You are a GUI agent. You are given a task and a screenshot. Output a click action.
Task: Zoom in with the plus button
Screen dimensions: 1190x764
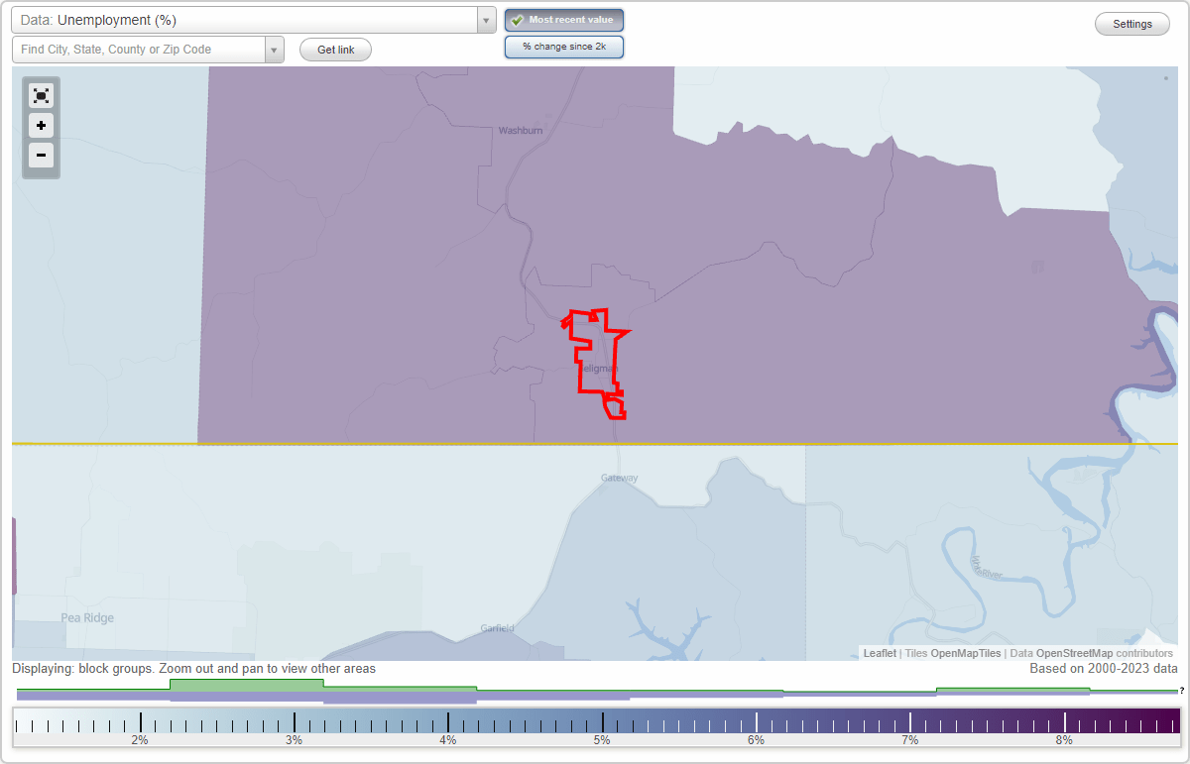41,125
